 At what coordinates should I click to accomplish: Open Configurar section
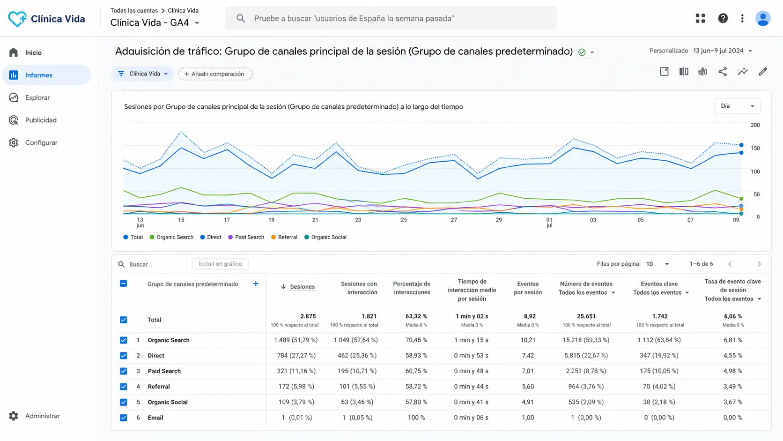coord(47,142)
